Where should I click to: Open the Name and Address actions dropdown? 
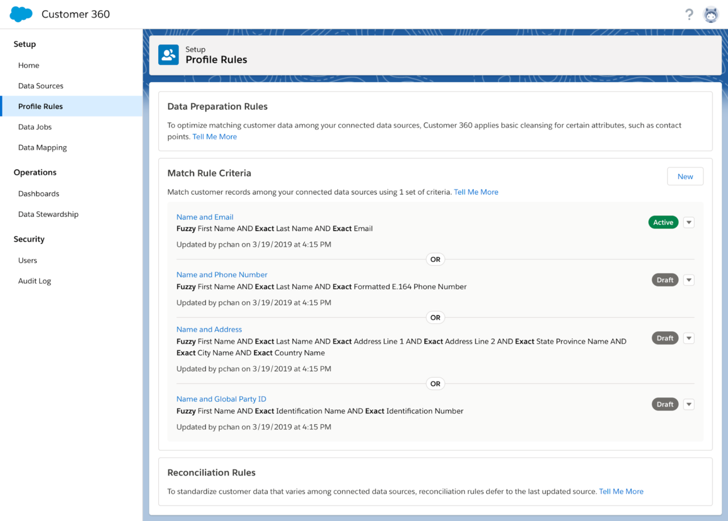click(688, 338)
